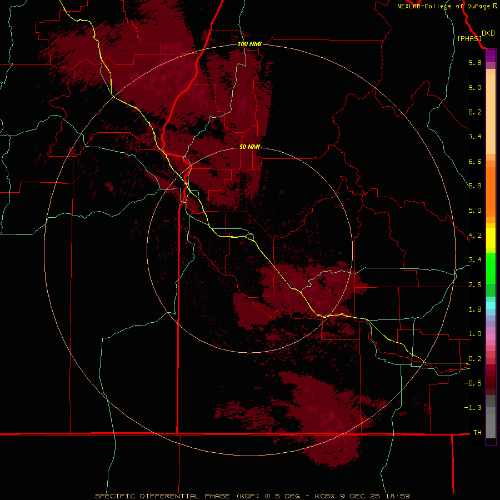Select the 4.2 scale value

click(x=475, y=236)
